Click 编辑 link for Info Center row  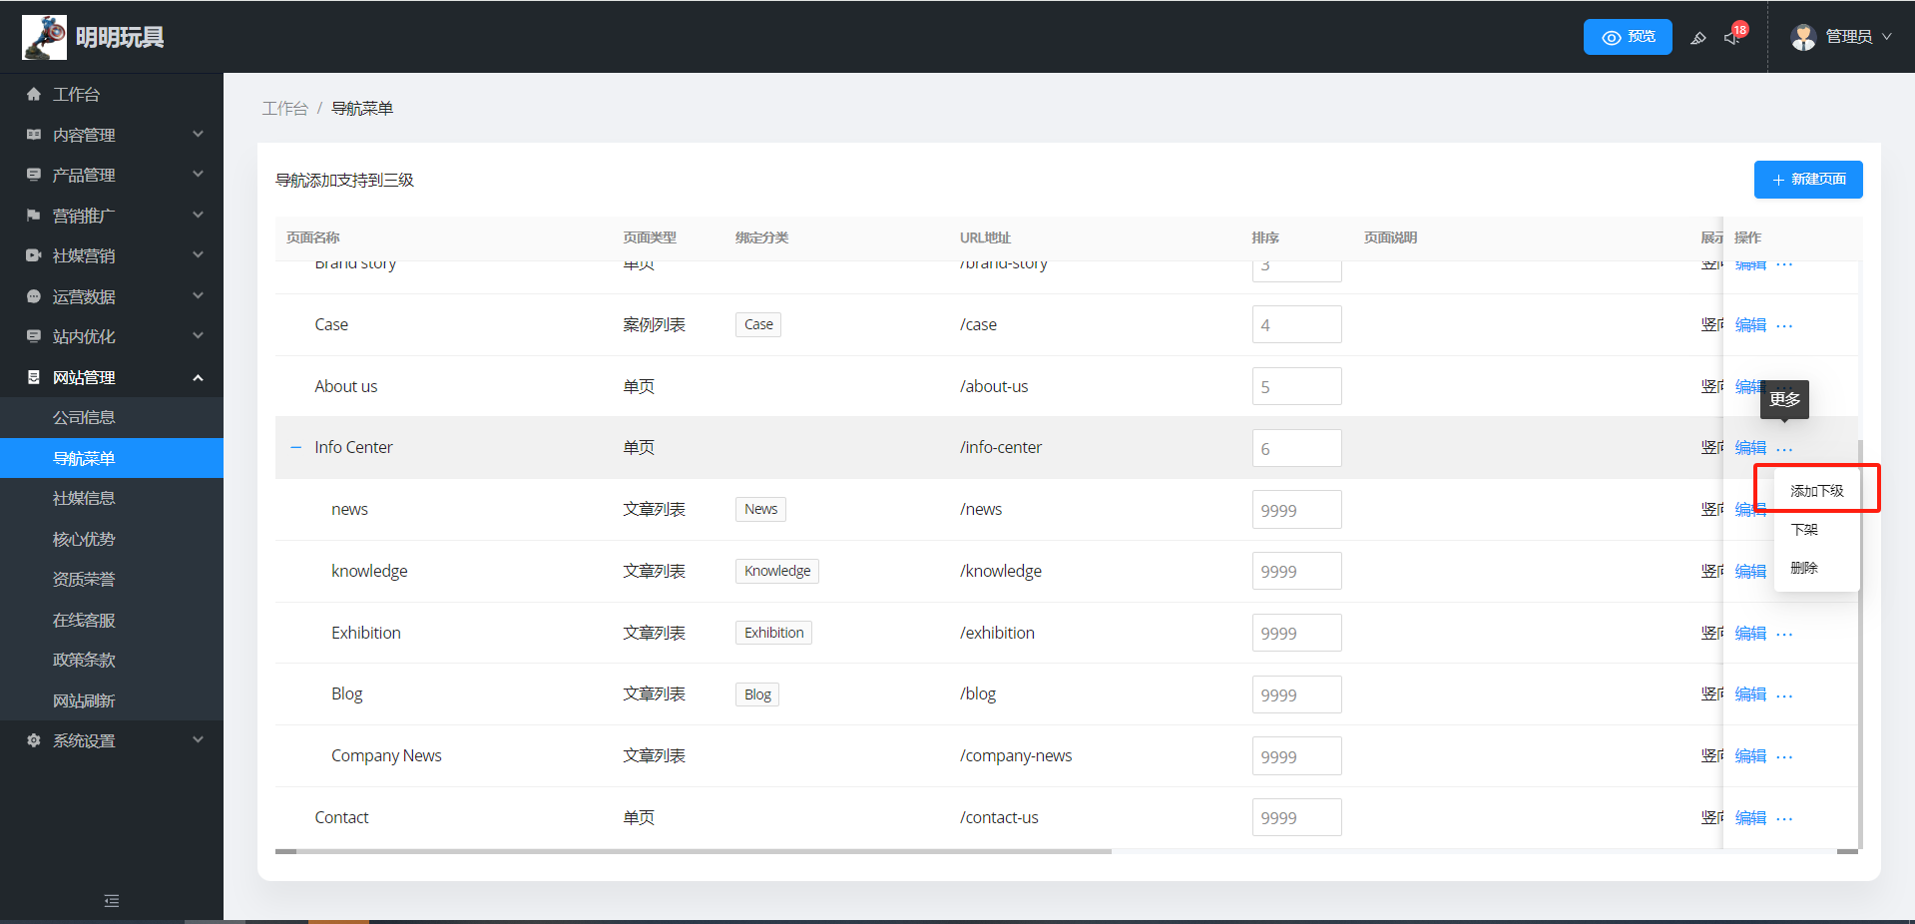1750,448
